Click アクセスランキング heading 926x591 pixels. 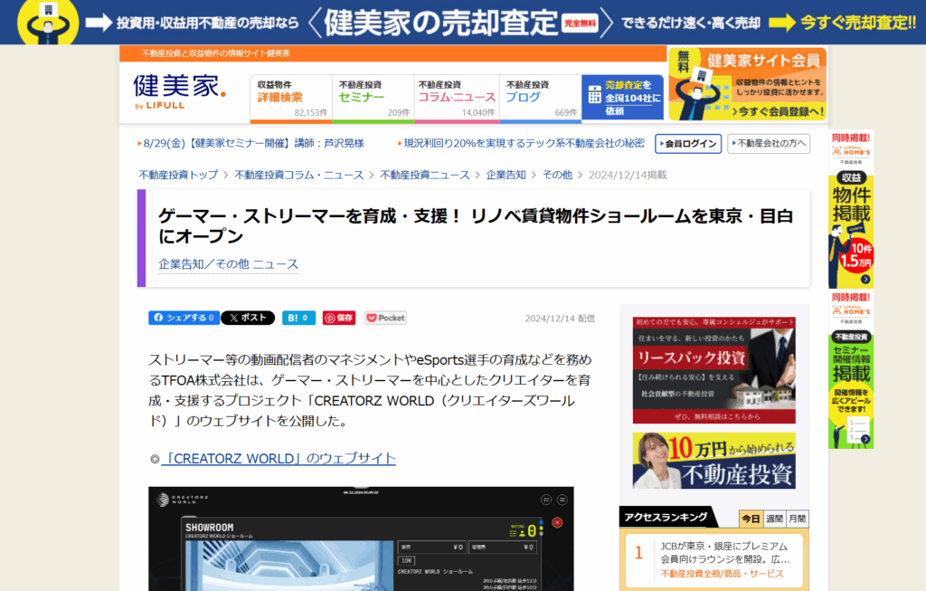coord(666,517)
